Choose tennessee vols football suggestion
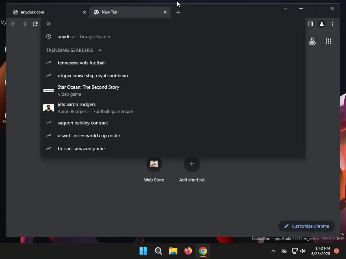Screen dimensions: 346x259 173,63
